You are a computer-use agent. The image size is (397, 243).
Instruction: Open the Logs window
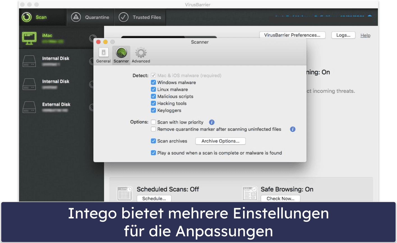(343, 35)
